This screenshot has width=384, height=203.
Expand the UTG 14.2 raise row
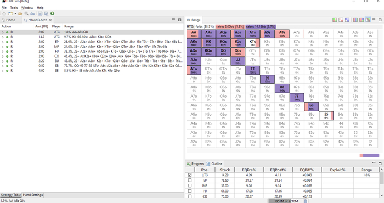click(x=3, y=37)
